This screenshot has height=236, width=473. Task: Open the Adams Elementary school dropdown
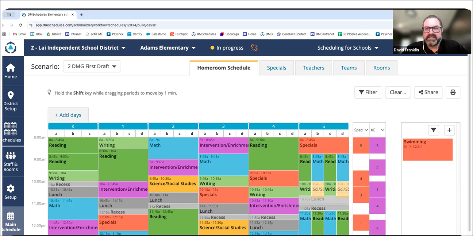click(168, 48)
